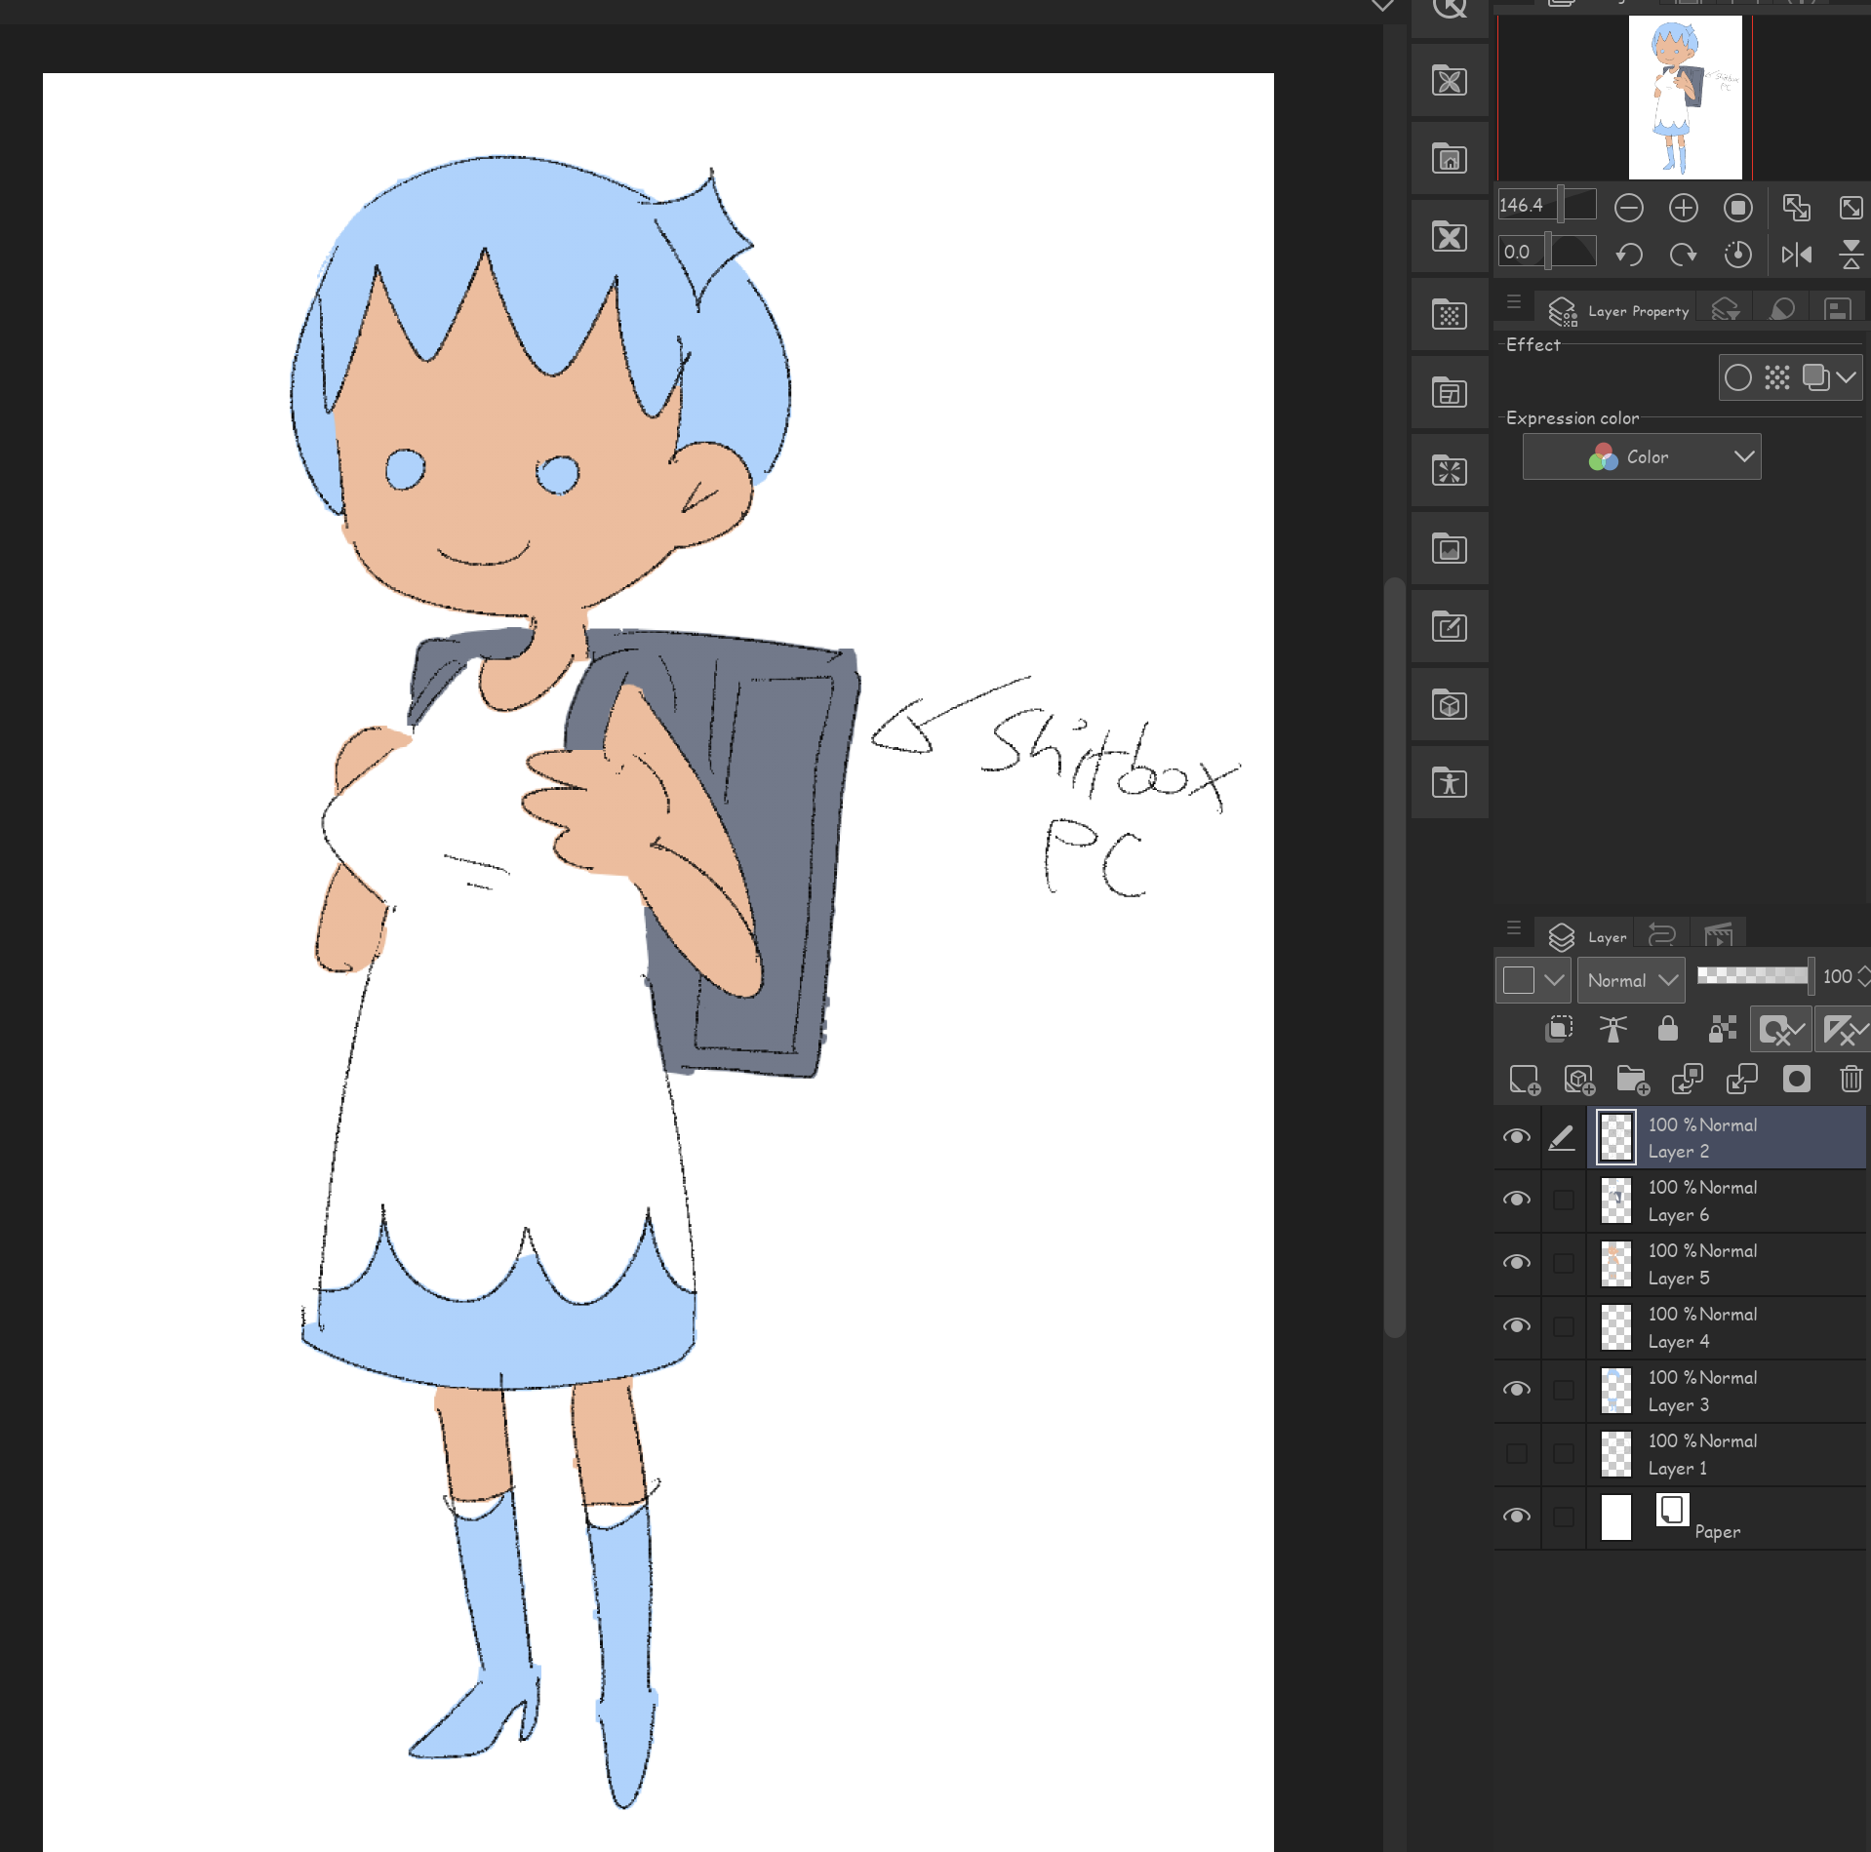
Task: Select Layer 6 in the layer list
Action: click(1728, 1201)
